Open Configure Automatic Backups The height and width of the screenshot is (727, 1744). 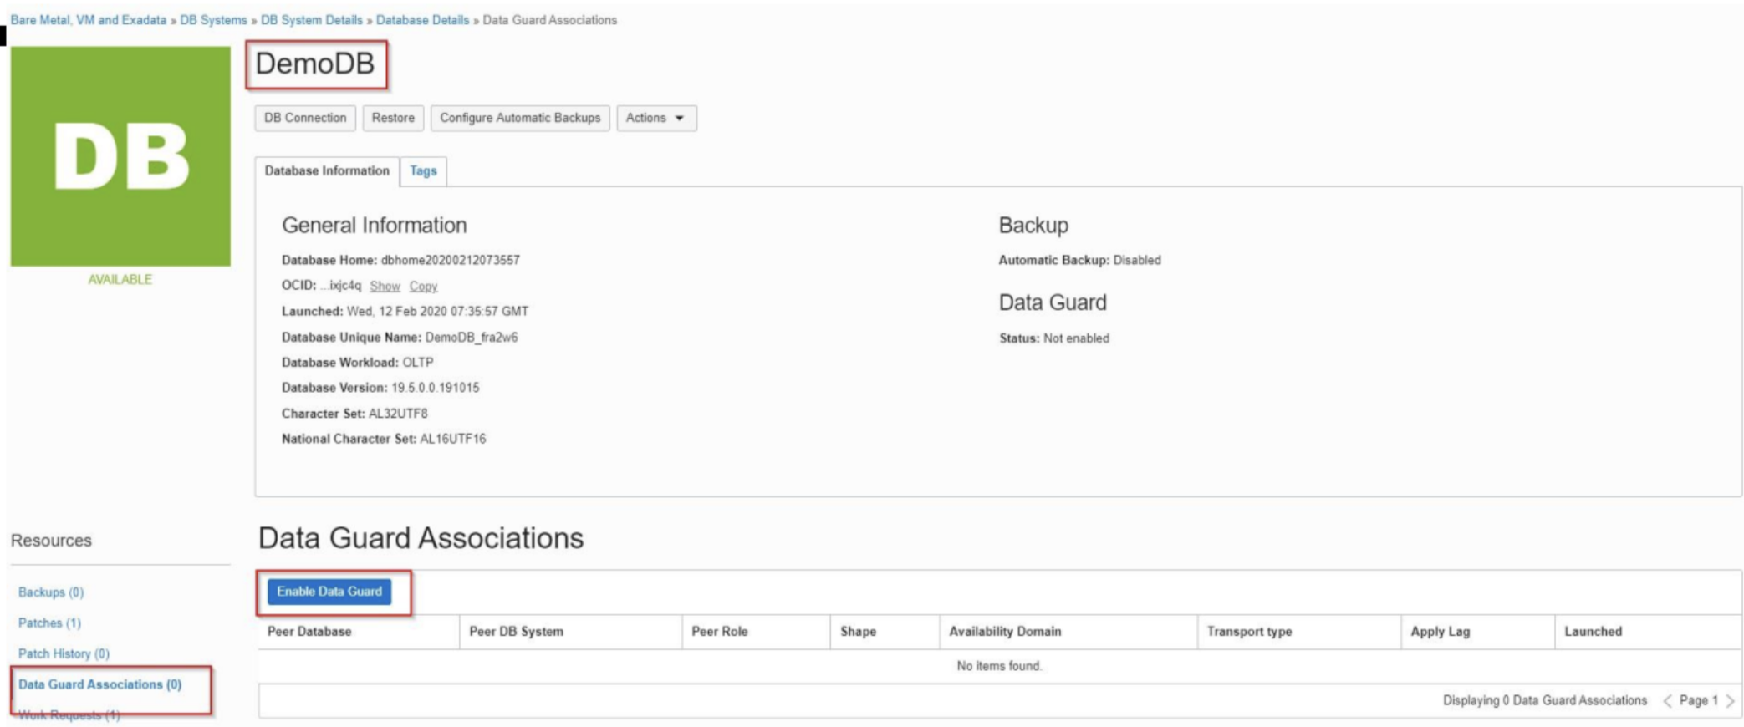(520, 118)
